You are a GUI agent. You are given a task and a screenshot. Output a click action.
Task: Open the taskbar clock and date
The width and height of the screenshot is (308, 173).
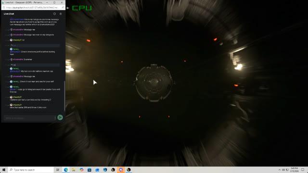[294, 170]
